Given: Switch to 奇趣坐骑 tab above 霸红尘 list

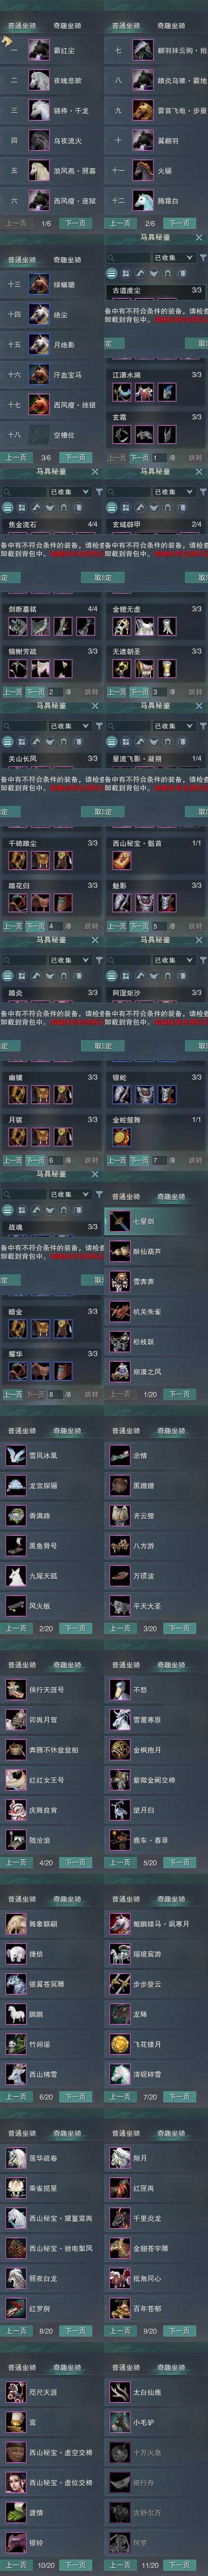Looking at the screenshot, I should [x=68, y=25].
